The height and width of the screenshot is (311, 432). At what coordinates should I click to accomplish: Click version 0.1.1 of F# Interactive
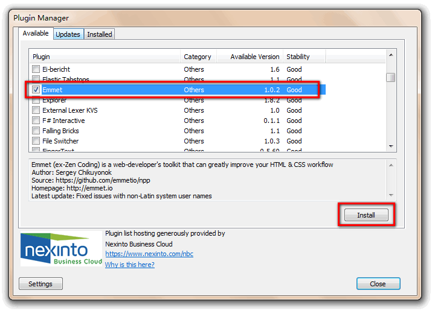click(271, 121)
